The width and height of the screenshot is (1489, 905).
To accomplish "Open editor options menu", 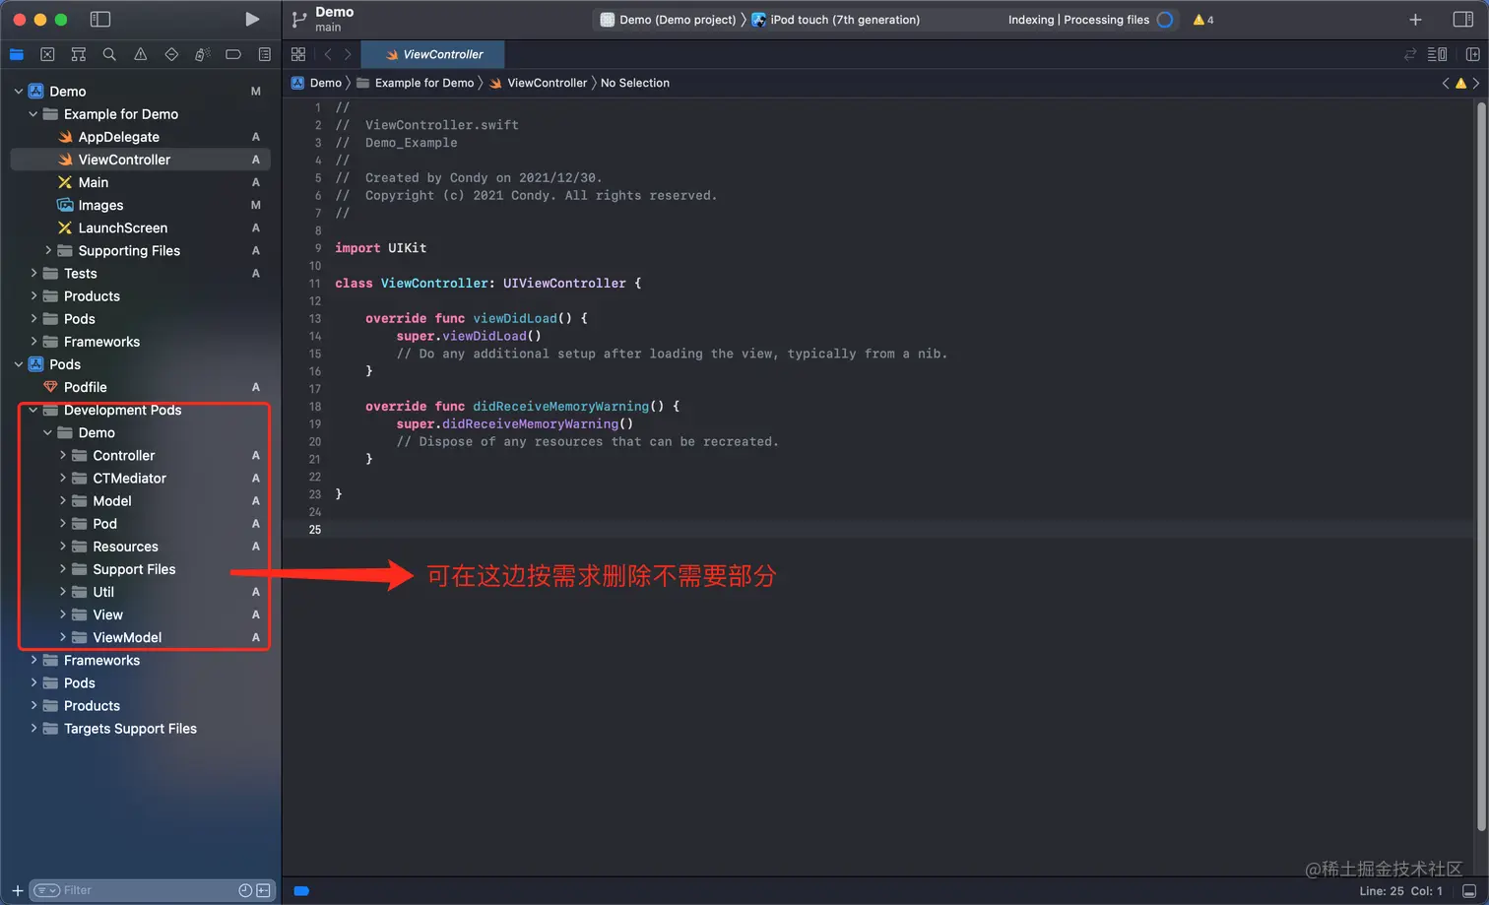I will [x=1438, y=54].
